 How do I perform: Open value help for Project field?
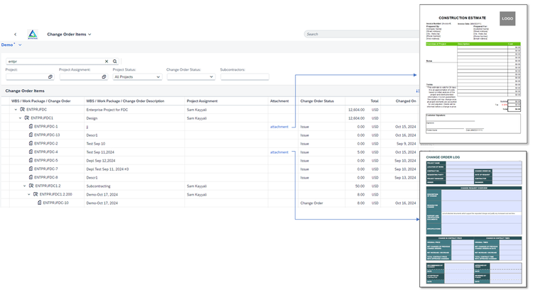click(50, 77)
